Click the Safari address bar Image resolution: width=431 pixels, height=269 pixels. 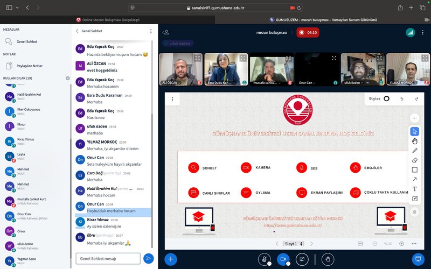click(x=215, y=8)
